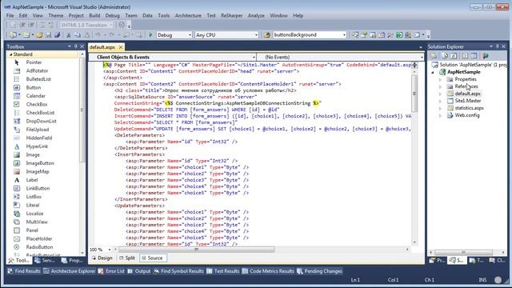
Task: Click the editor vertical scrollbar thumb
Action: click(x=414, y=94)
